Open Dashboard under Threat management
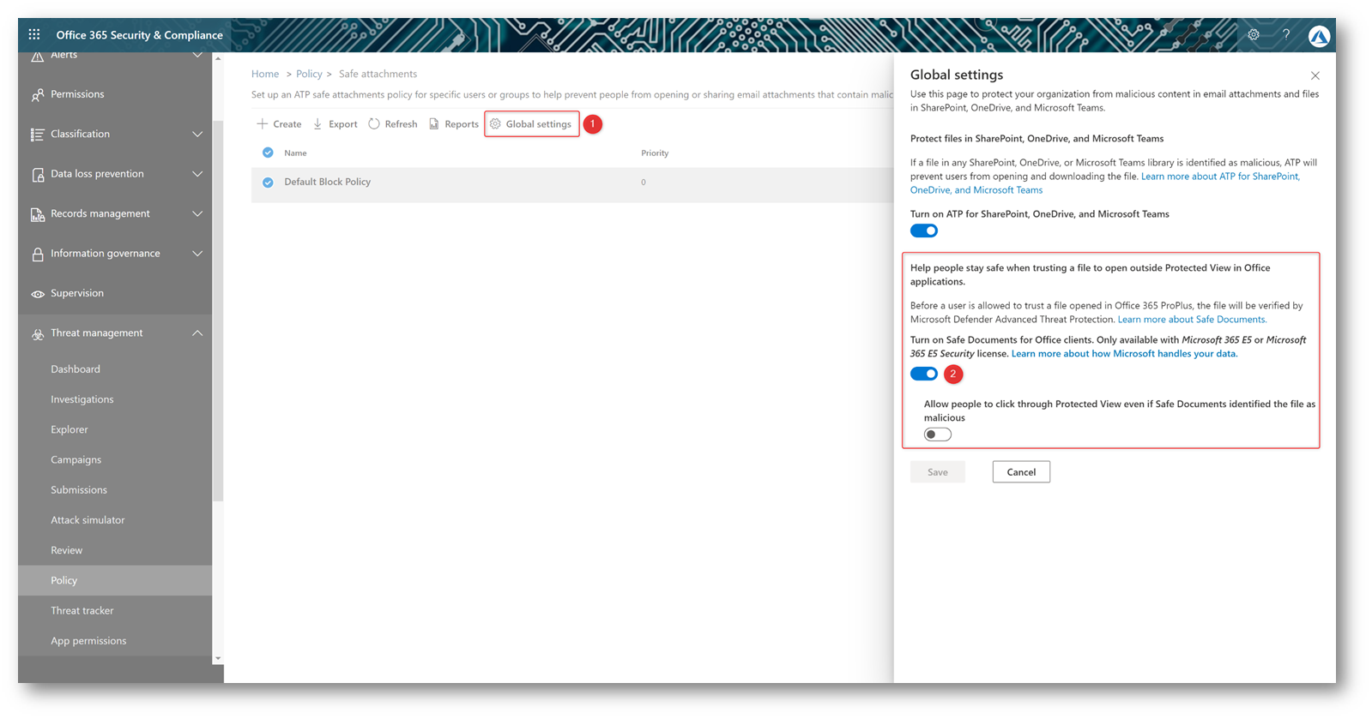 click(76, 369)
